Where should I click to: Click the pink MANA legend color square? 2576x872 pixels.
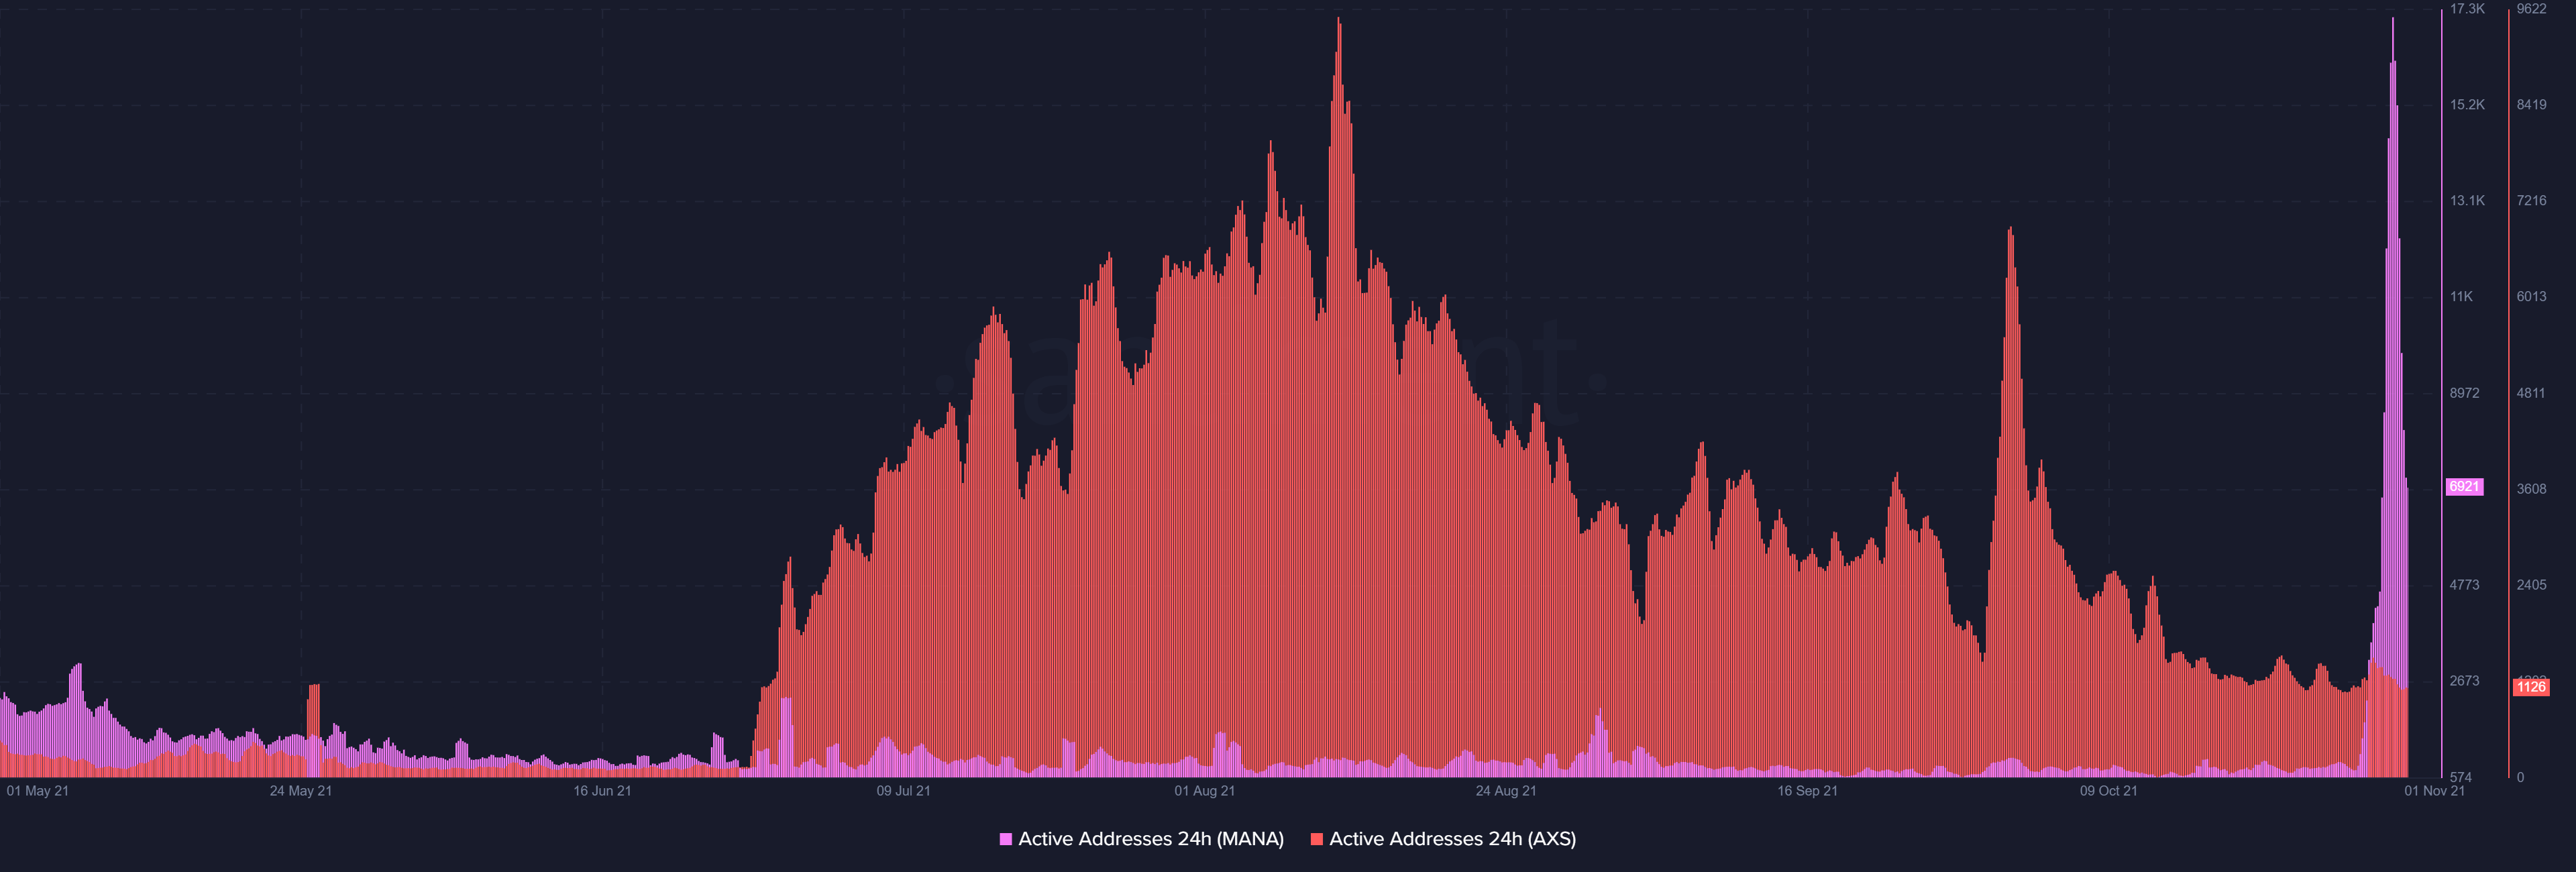tap(1006, 839)
